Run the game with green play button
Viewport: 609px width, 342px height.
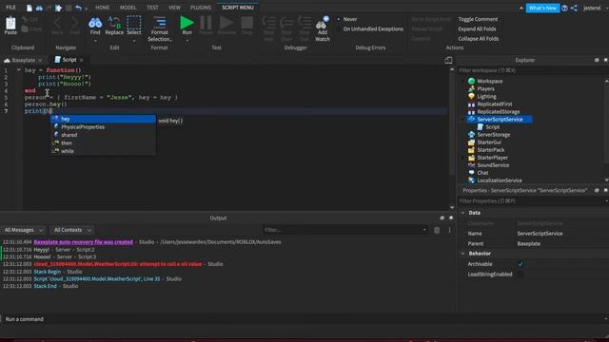pyautogui.click(x=187, y=23)
